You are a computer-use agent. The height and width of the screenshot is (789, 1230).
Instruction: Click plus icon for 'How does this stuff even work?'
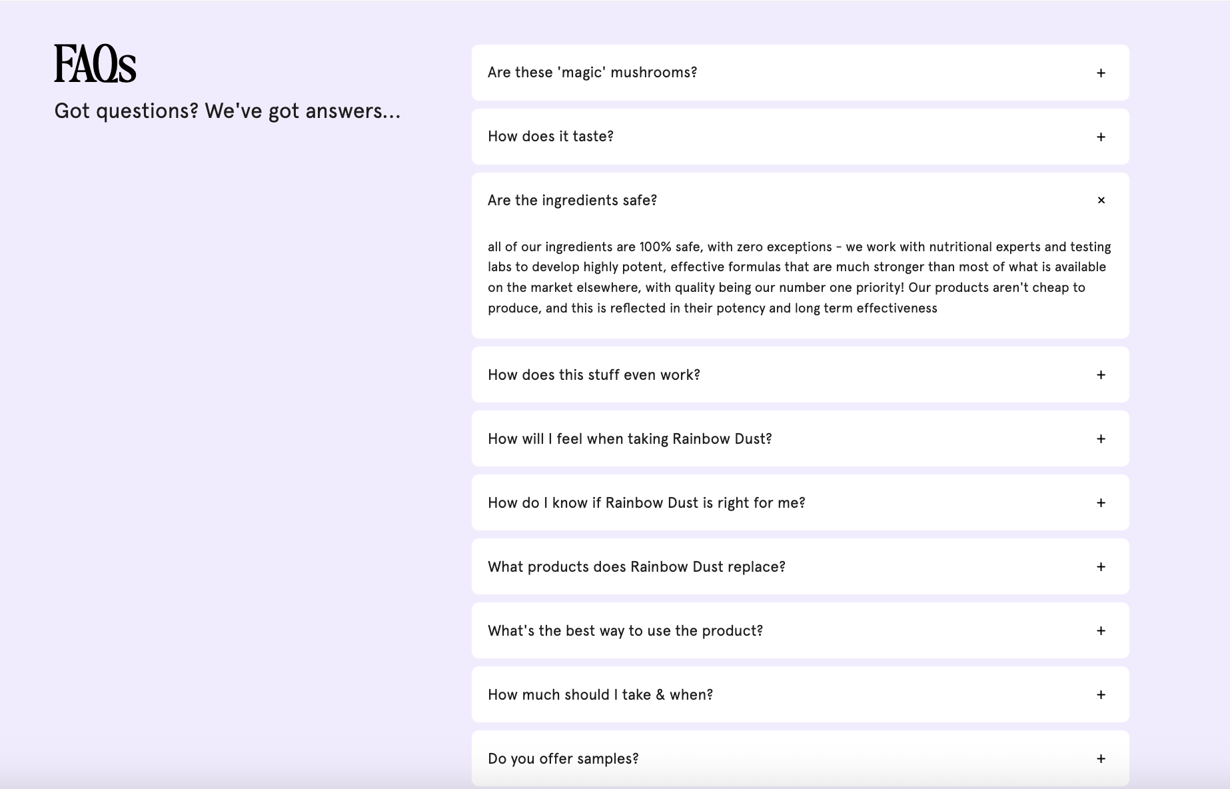[1101, 375]
